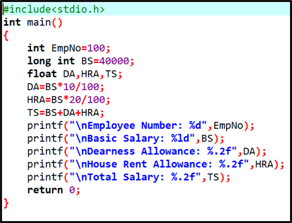Click the Total Salary printf string
Image resolution: width=292 pixels, height=223 pixels.
tap(135, 177)
